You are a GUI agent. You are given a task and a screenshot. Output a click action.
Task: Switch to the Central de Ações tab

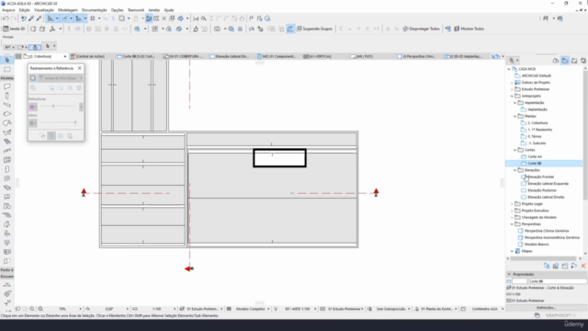click(91, 56)
